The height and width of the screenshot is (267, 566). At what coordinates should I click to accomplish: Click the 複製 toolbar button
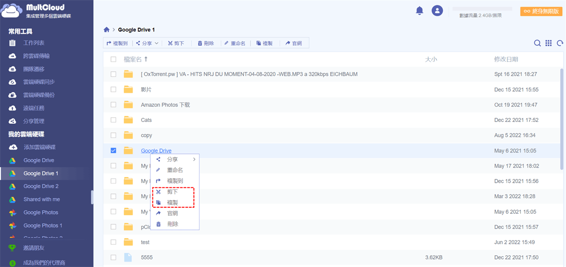(265, 43)
